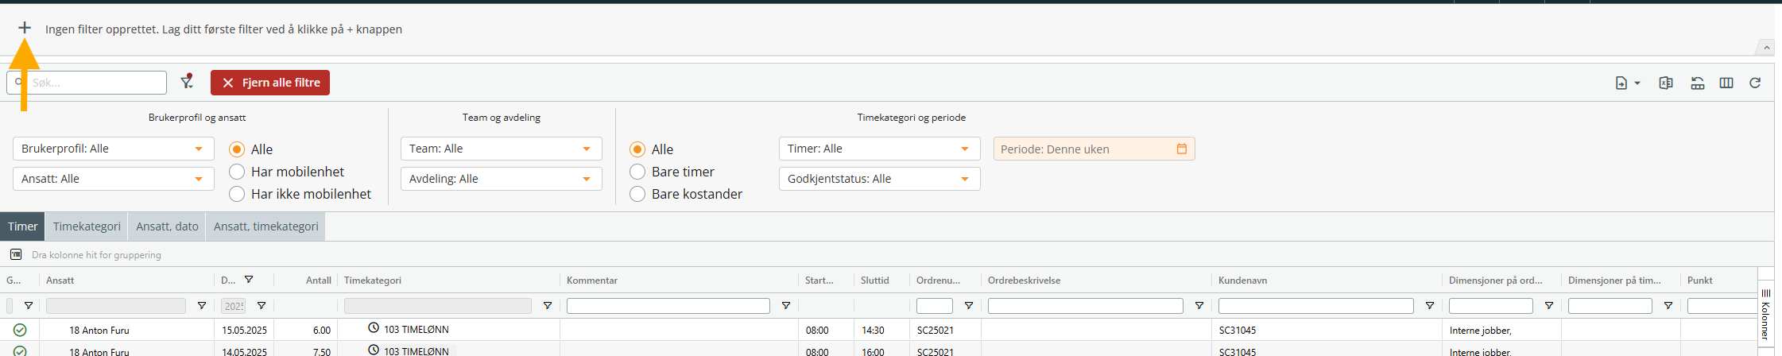Expand the 'Ansatt: Alle' dropdown

114,179
